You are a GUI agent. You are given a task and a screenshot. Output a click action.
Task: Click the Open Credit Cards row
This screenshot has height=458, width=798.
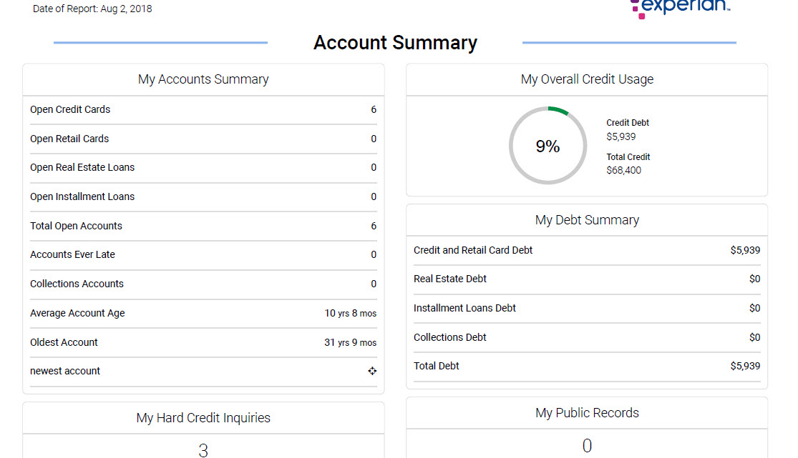point(69,109)
